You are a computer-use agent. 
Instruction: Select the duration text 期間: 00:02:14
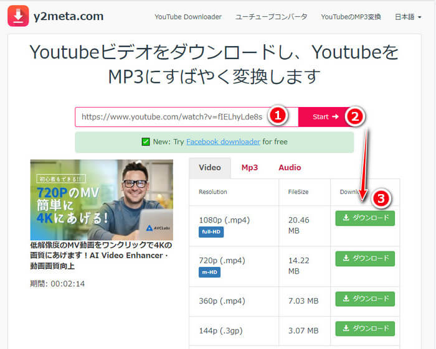pos(57,284)
